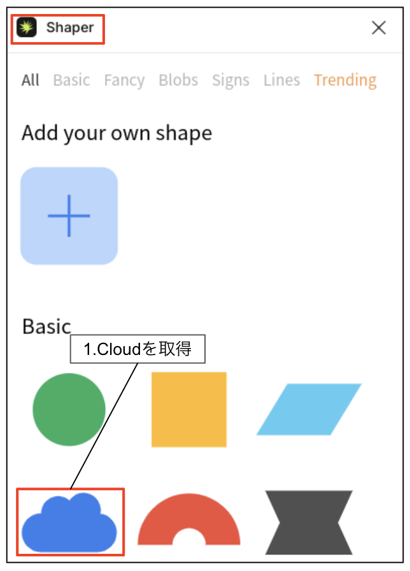Go to the Signs tab
Screen dimensions: 410x571
230,80
